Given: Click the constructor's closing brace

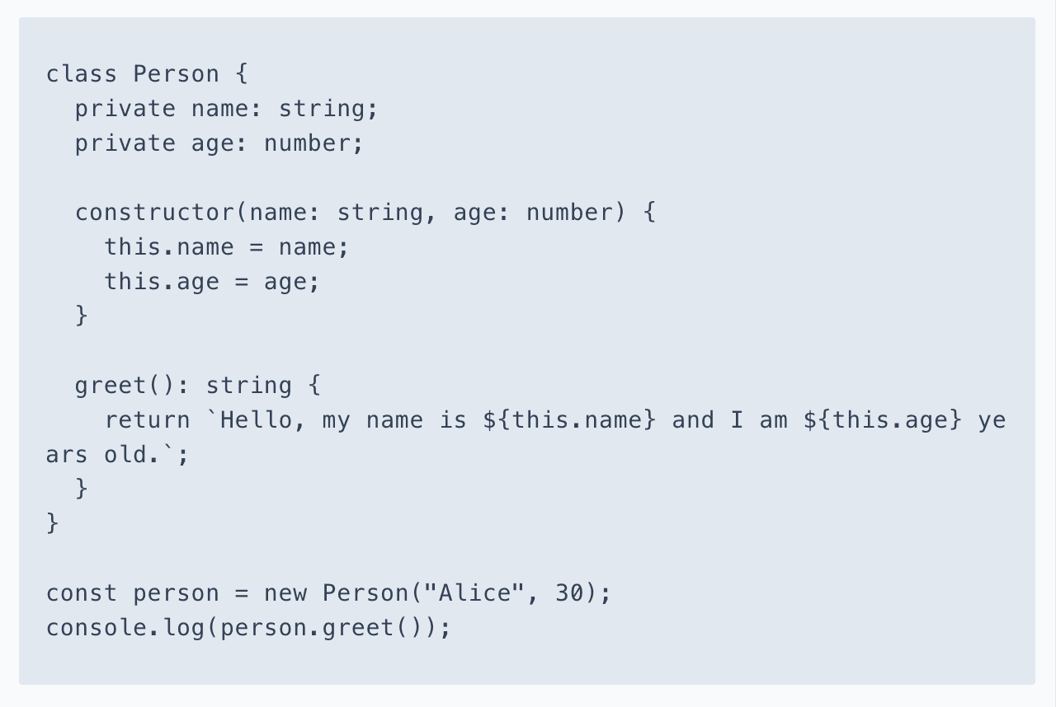Looking at the screenshot, I should [x=82, y=316].
